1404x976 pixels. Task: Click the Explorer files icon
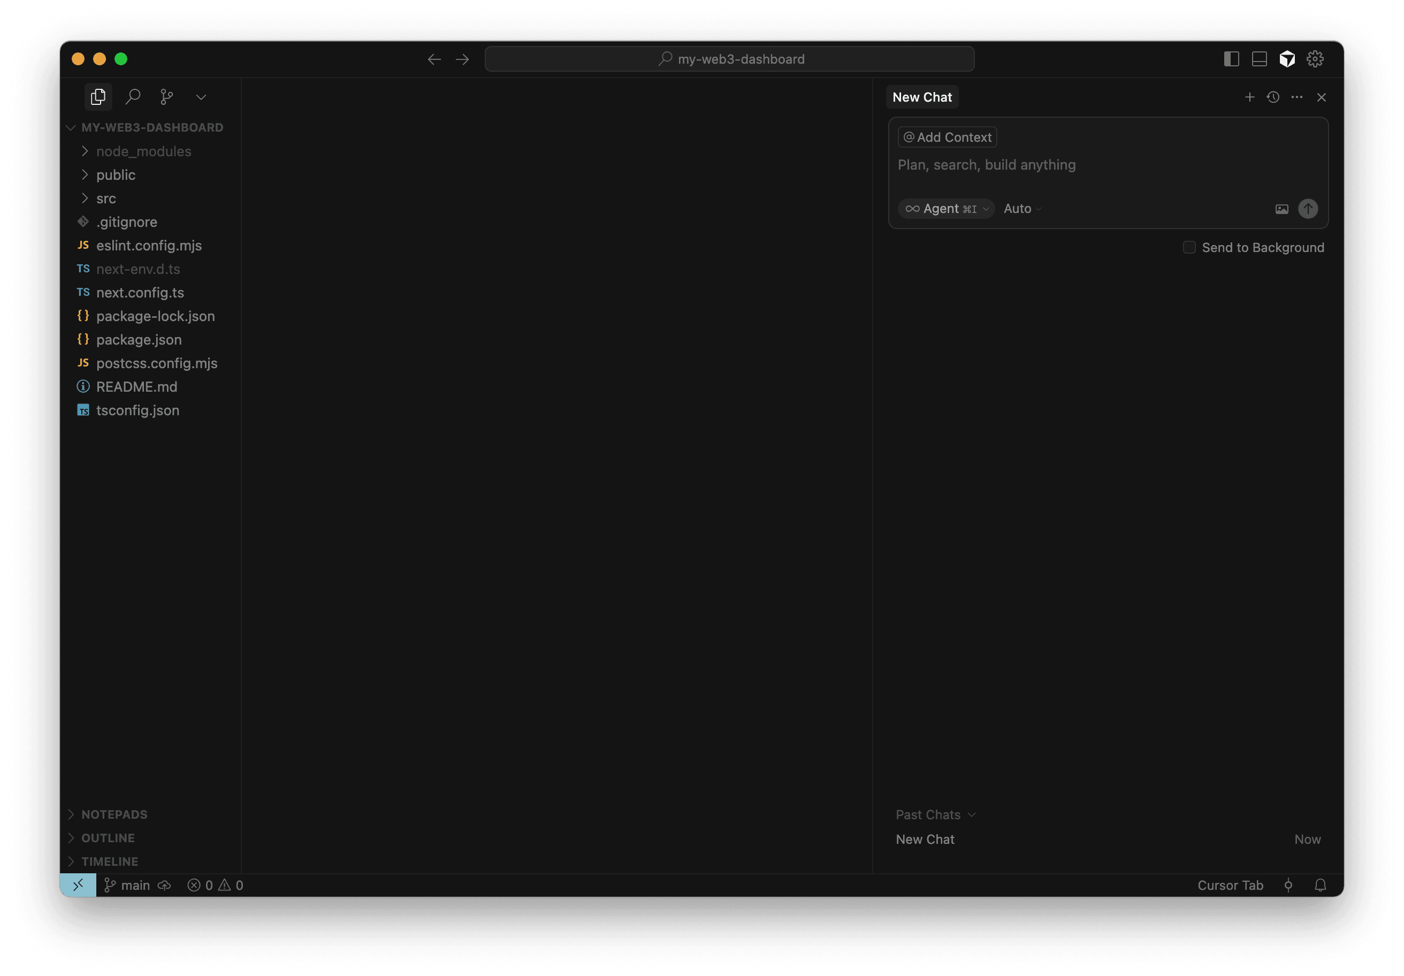coord(98,97)
